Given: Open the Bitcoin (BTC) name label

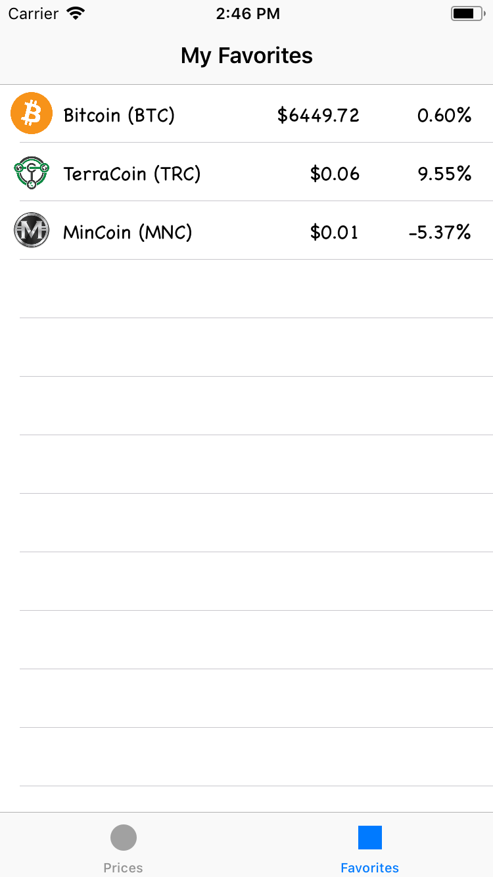Looking at the screenshot, I should 119,116.
